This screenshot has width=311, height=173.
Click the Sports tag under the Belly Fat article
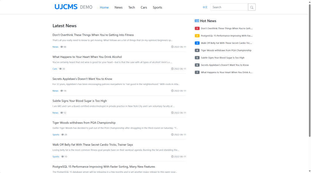[56, 157]
